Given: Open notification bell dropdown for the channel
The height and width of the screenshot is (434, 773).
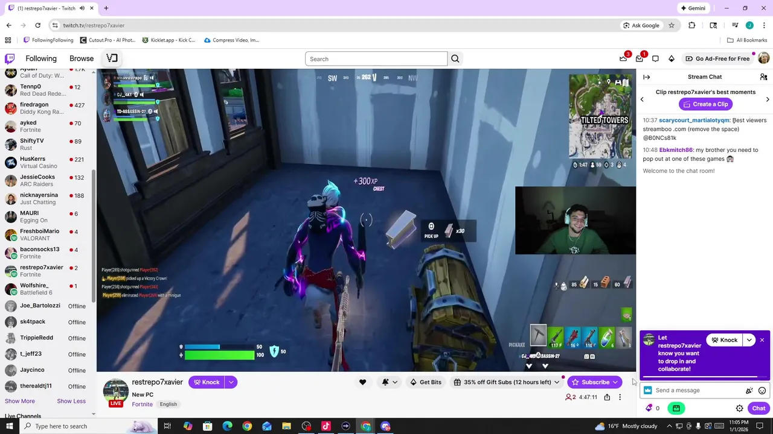Looking at the screenshot, I should 390,382.
